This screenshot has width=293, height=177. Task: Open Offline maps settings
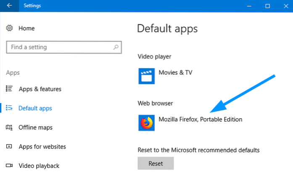[x=35, y=128]
